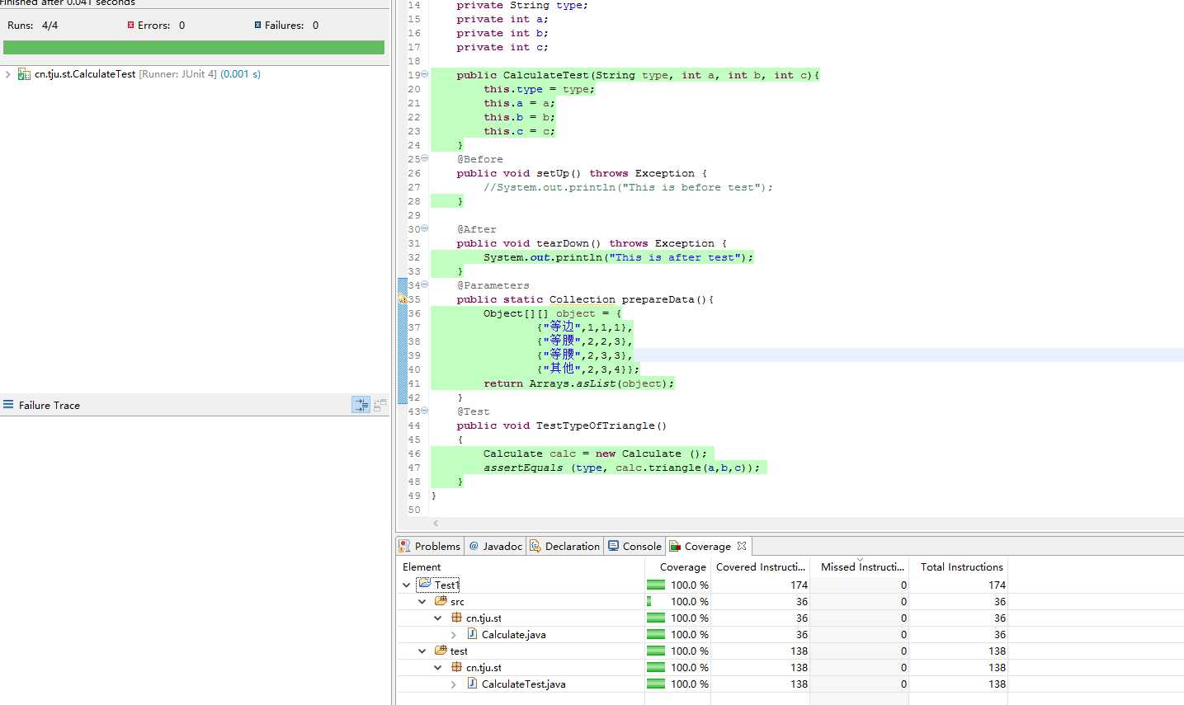
Task: Click the CalculateTest.java file icon
Action: pyautogui.click(x=472, y=684)
